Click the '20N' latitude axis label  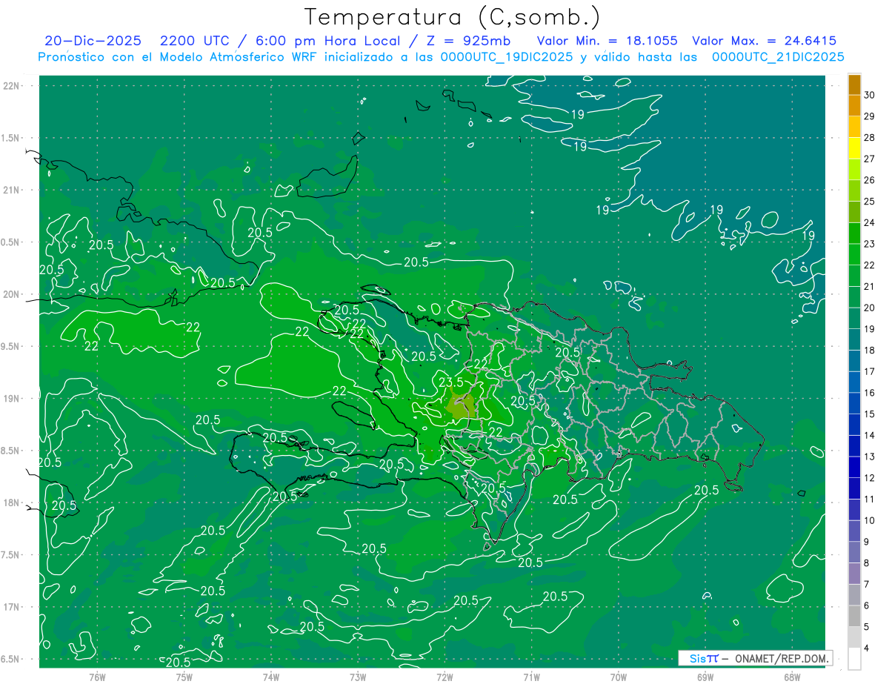11,294
